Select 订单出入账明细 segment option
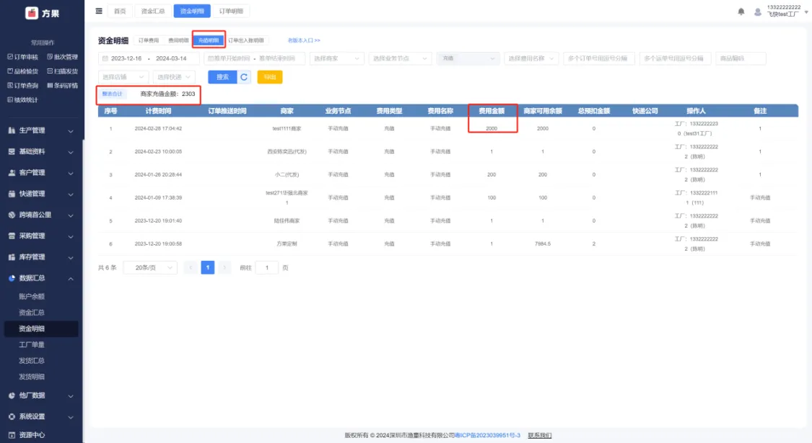The image size is (812, 443). point(246,41)
